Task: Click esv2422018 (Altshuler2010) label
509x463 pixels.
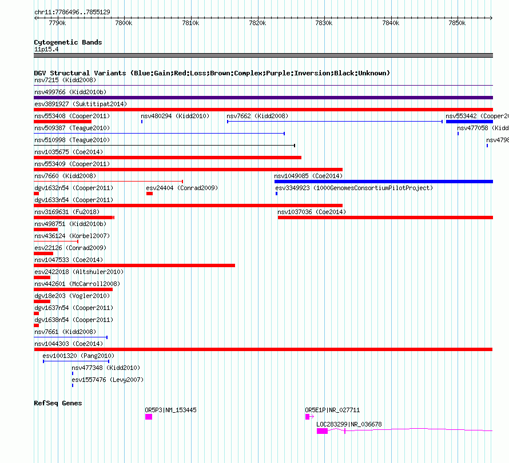Action: tap(79, 272)
